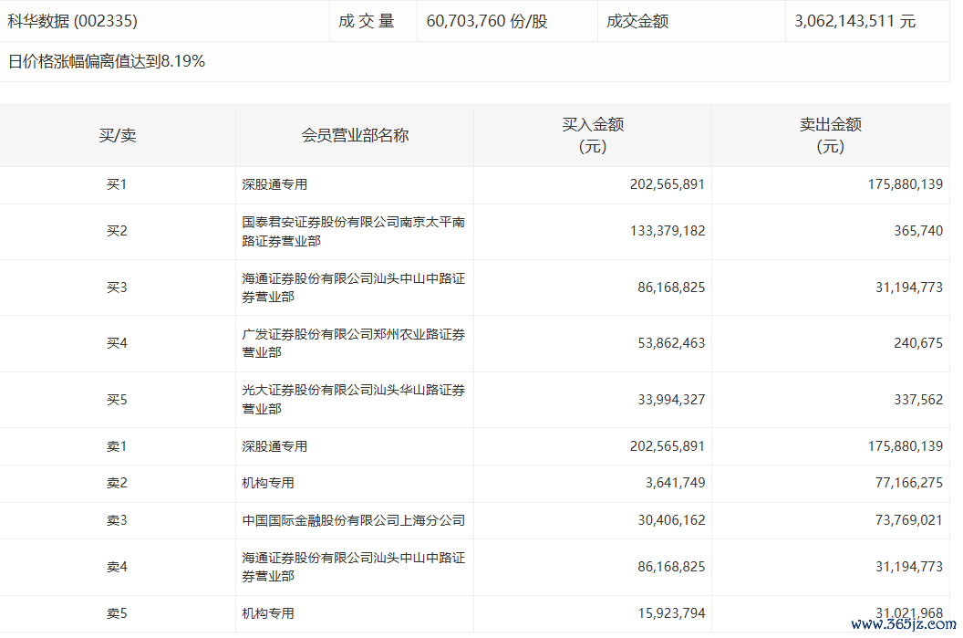Viewport: 963px width, 638px height.
Task: Select the 买1 row label
Action: (117, 184)
